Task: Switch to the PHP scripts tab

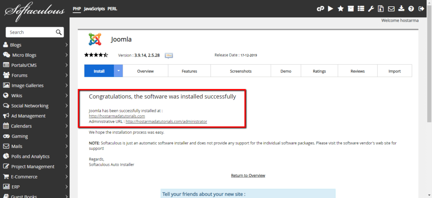Action: pos(77,9)
